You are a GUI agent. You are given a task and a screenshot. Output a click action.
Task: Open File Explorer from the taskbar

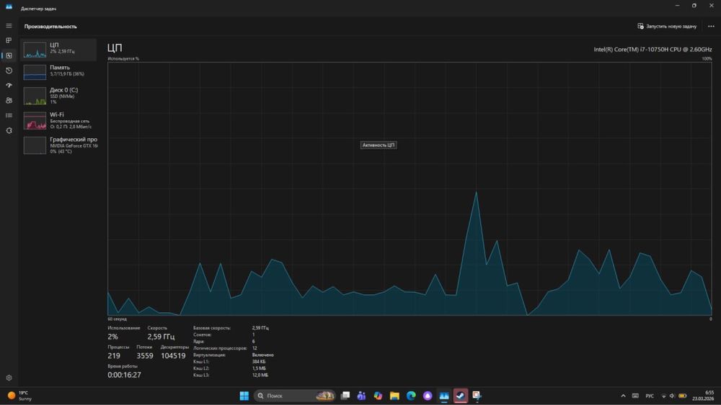tap(394, 396)
